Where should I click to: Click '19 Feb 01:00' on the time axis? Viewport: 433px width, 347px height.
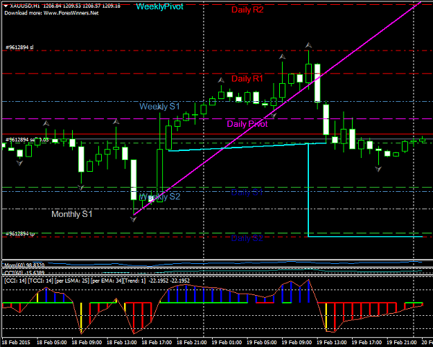(x=227, y=343)
